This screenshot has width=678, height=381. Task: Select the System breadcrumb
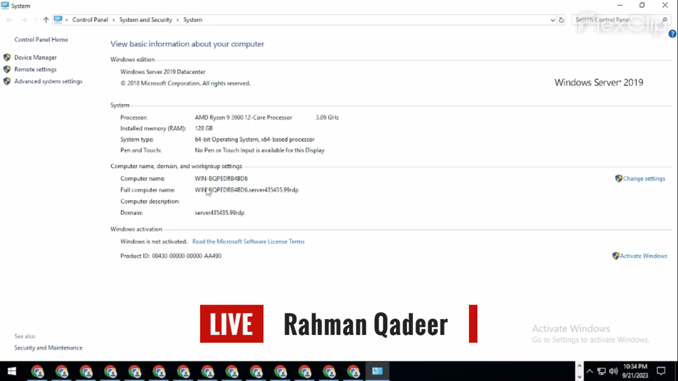click(193, 20)
